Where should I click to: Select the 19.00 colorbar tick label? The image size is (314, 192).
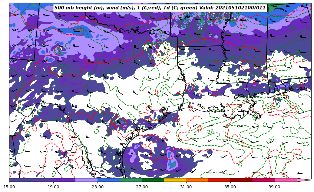click(x=53, y=187)
